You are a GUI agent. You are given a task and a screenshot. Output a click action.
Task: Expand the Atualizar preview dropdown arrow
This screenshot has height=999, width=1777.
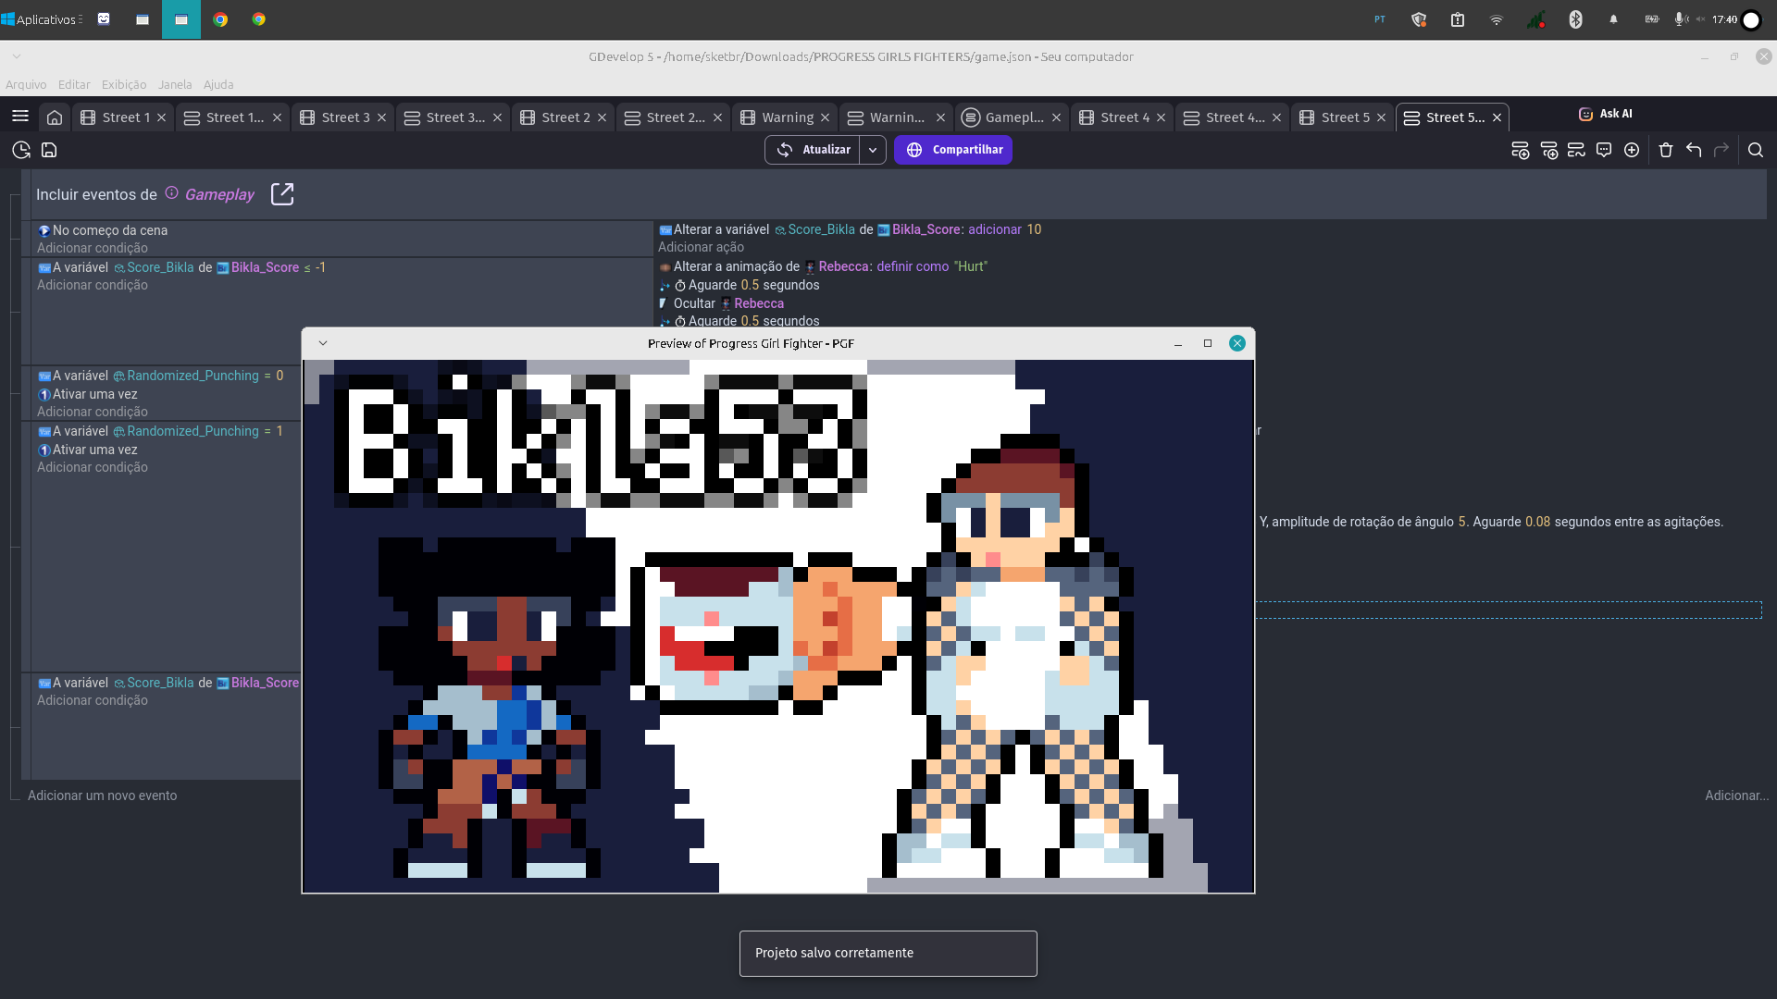[x=873, y=150]
